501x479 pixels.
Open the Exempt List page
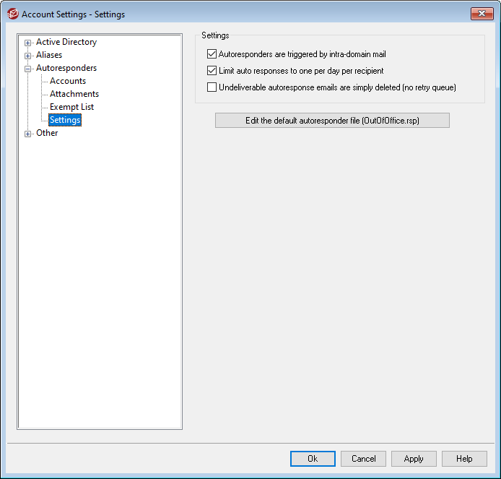click(71, 107)
